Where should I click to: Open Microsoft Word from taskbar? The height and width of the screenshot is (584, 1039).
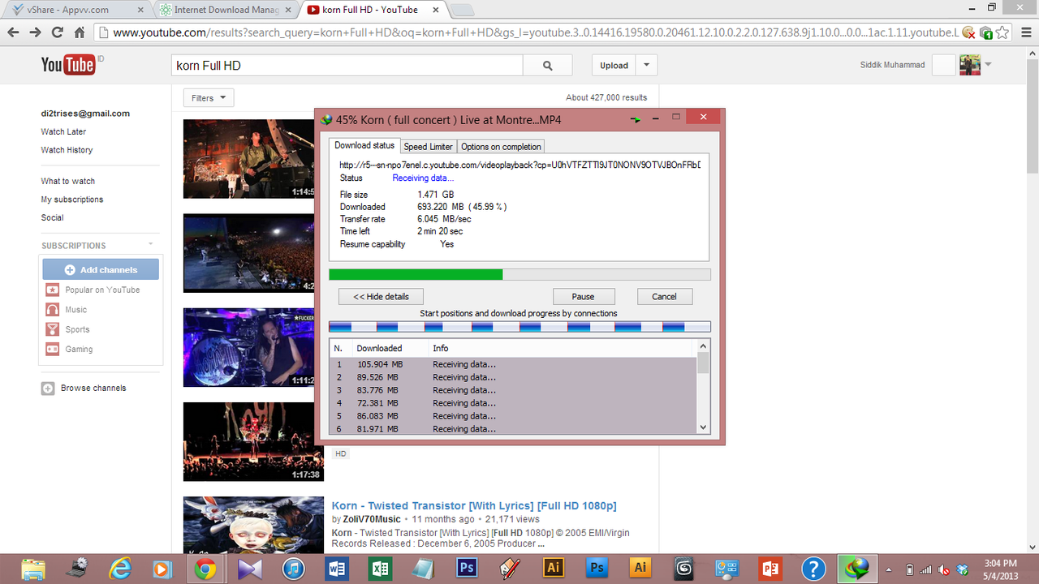(336, 568)
